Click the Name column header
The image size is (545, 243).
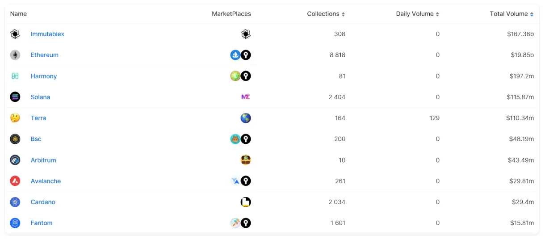click(x=18, y=14)
